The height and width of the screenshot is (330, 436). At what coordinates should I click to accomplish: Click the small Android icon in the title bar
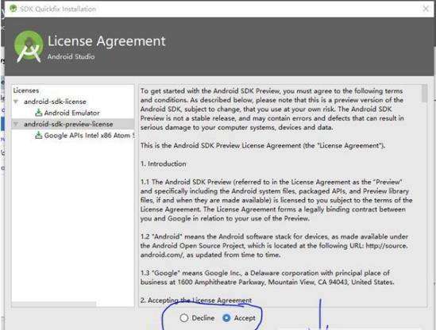[13, 9]
